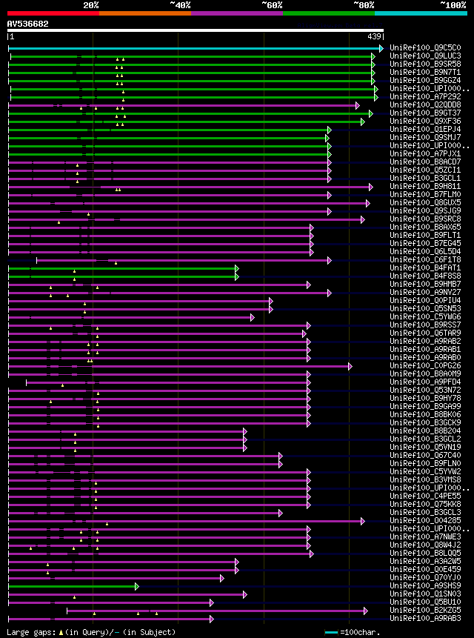Click the arrowhead ending the A9SHS9 bar
This screenshot has height=638, width=474.
point(137,586)
